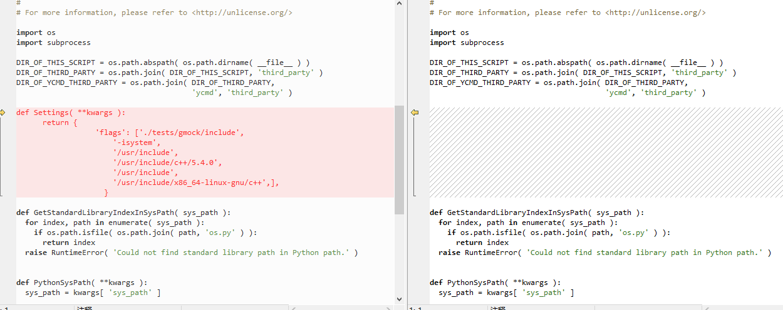Screen dimensions: 783x310
Task: Click 'import os' line in right pane
Action: tap(449, 32)
